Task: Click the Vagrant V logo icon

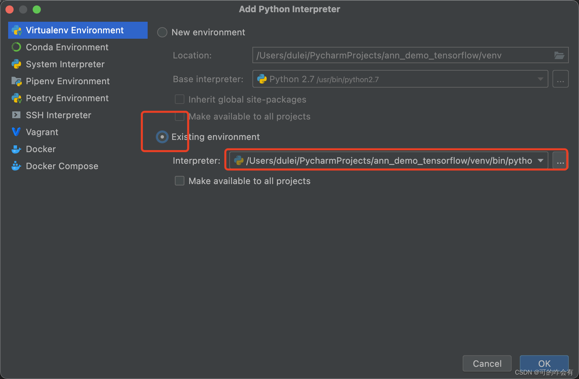Action: pyautogui.click(x=16, y=132)
